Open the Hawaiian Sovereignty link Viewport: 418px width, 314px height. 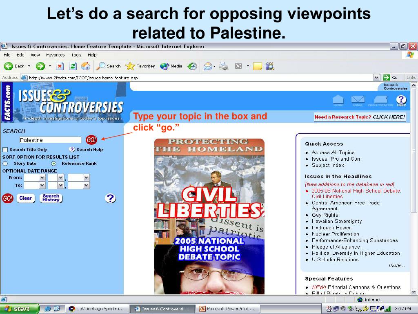pyautogui.click(x=337, y=221)
